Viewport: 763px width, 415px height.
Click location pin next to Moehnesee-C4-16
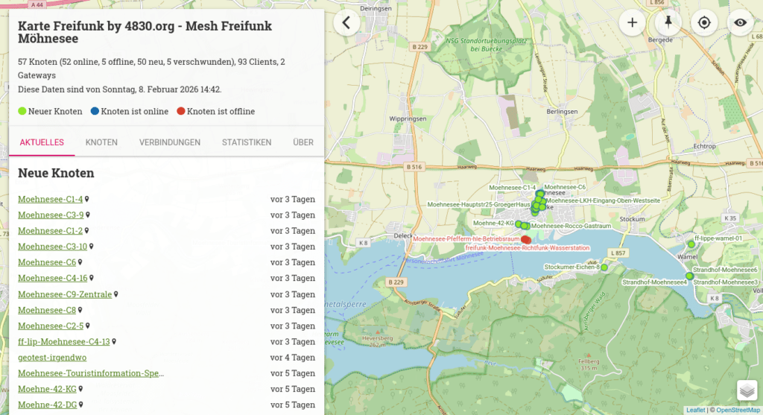(x=92, y=279)
